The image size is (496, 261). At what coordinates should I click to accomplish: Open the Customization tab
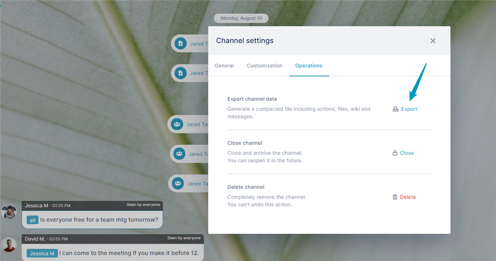coord(264,66)
